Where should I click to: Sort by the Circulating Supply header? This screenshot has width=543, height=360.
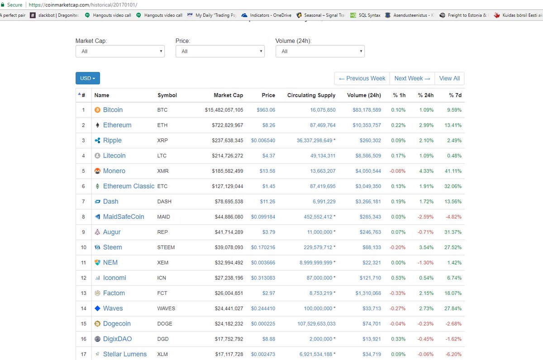(311, 95)
